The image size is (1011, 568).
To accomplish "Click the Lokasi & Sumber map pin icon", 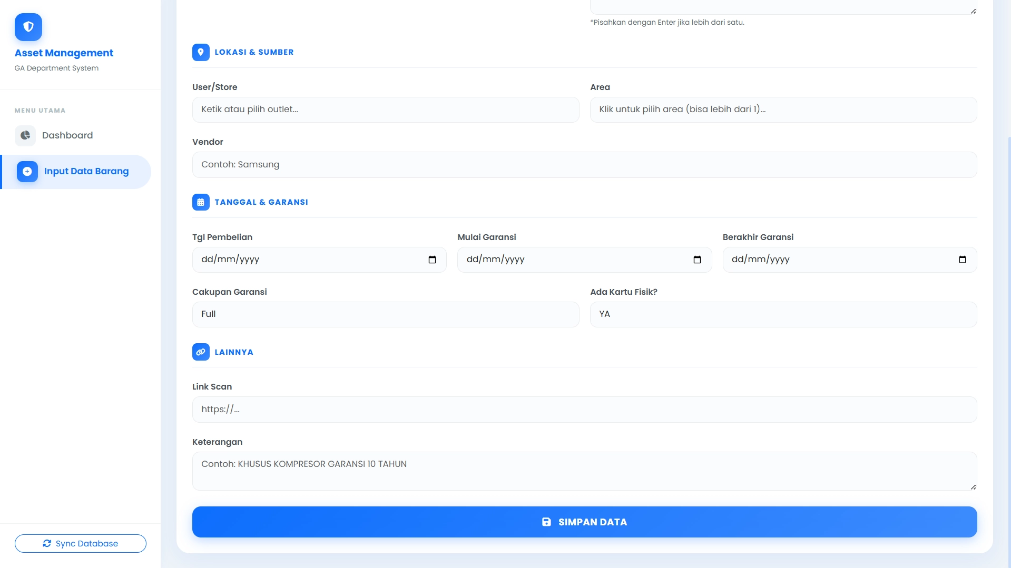I will [201, 52].
